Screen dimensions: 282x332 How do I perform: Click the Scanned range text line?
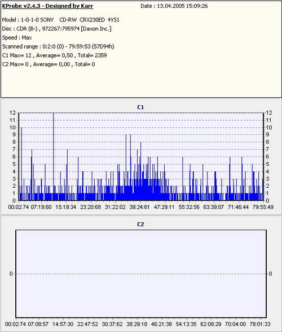tap(58, 46)
